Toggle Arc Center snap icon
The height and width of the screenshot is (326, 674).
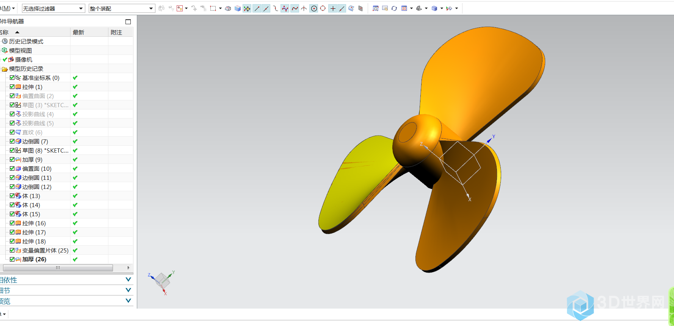314,8
